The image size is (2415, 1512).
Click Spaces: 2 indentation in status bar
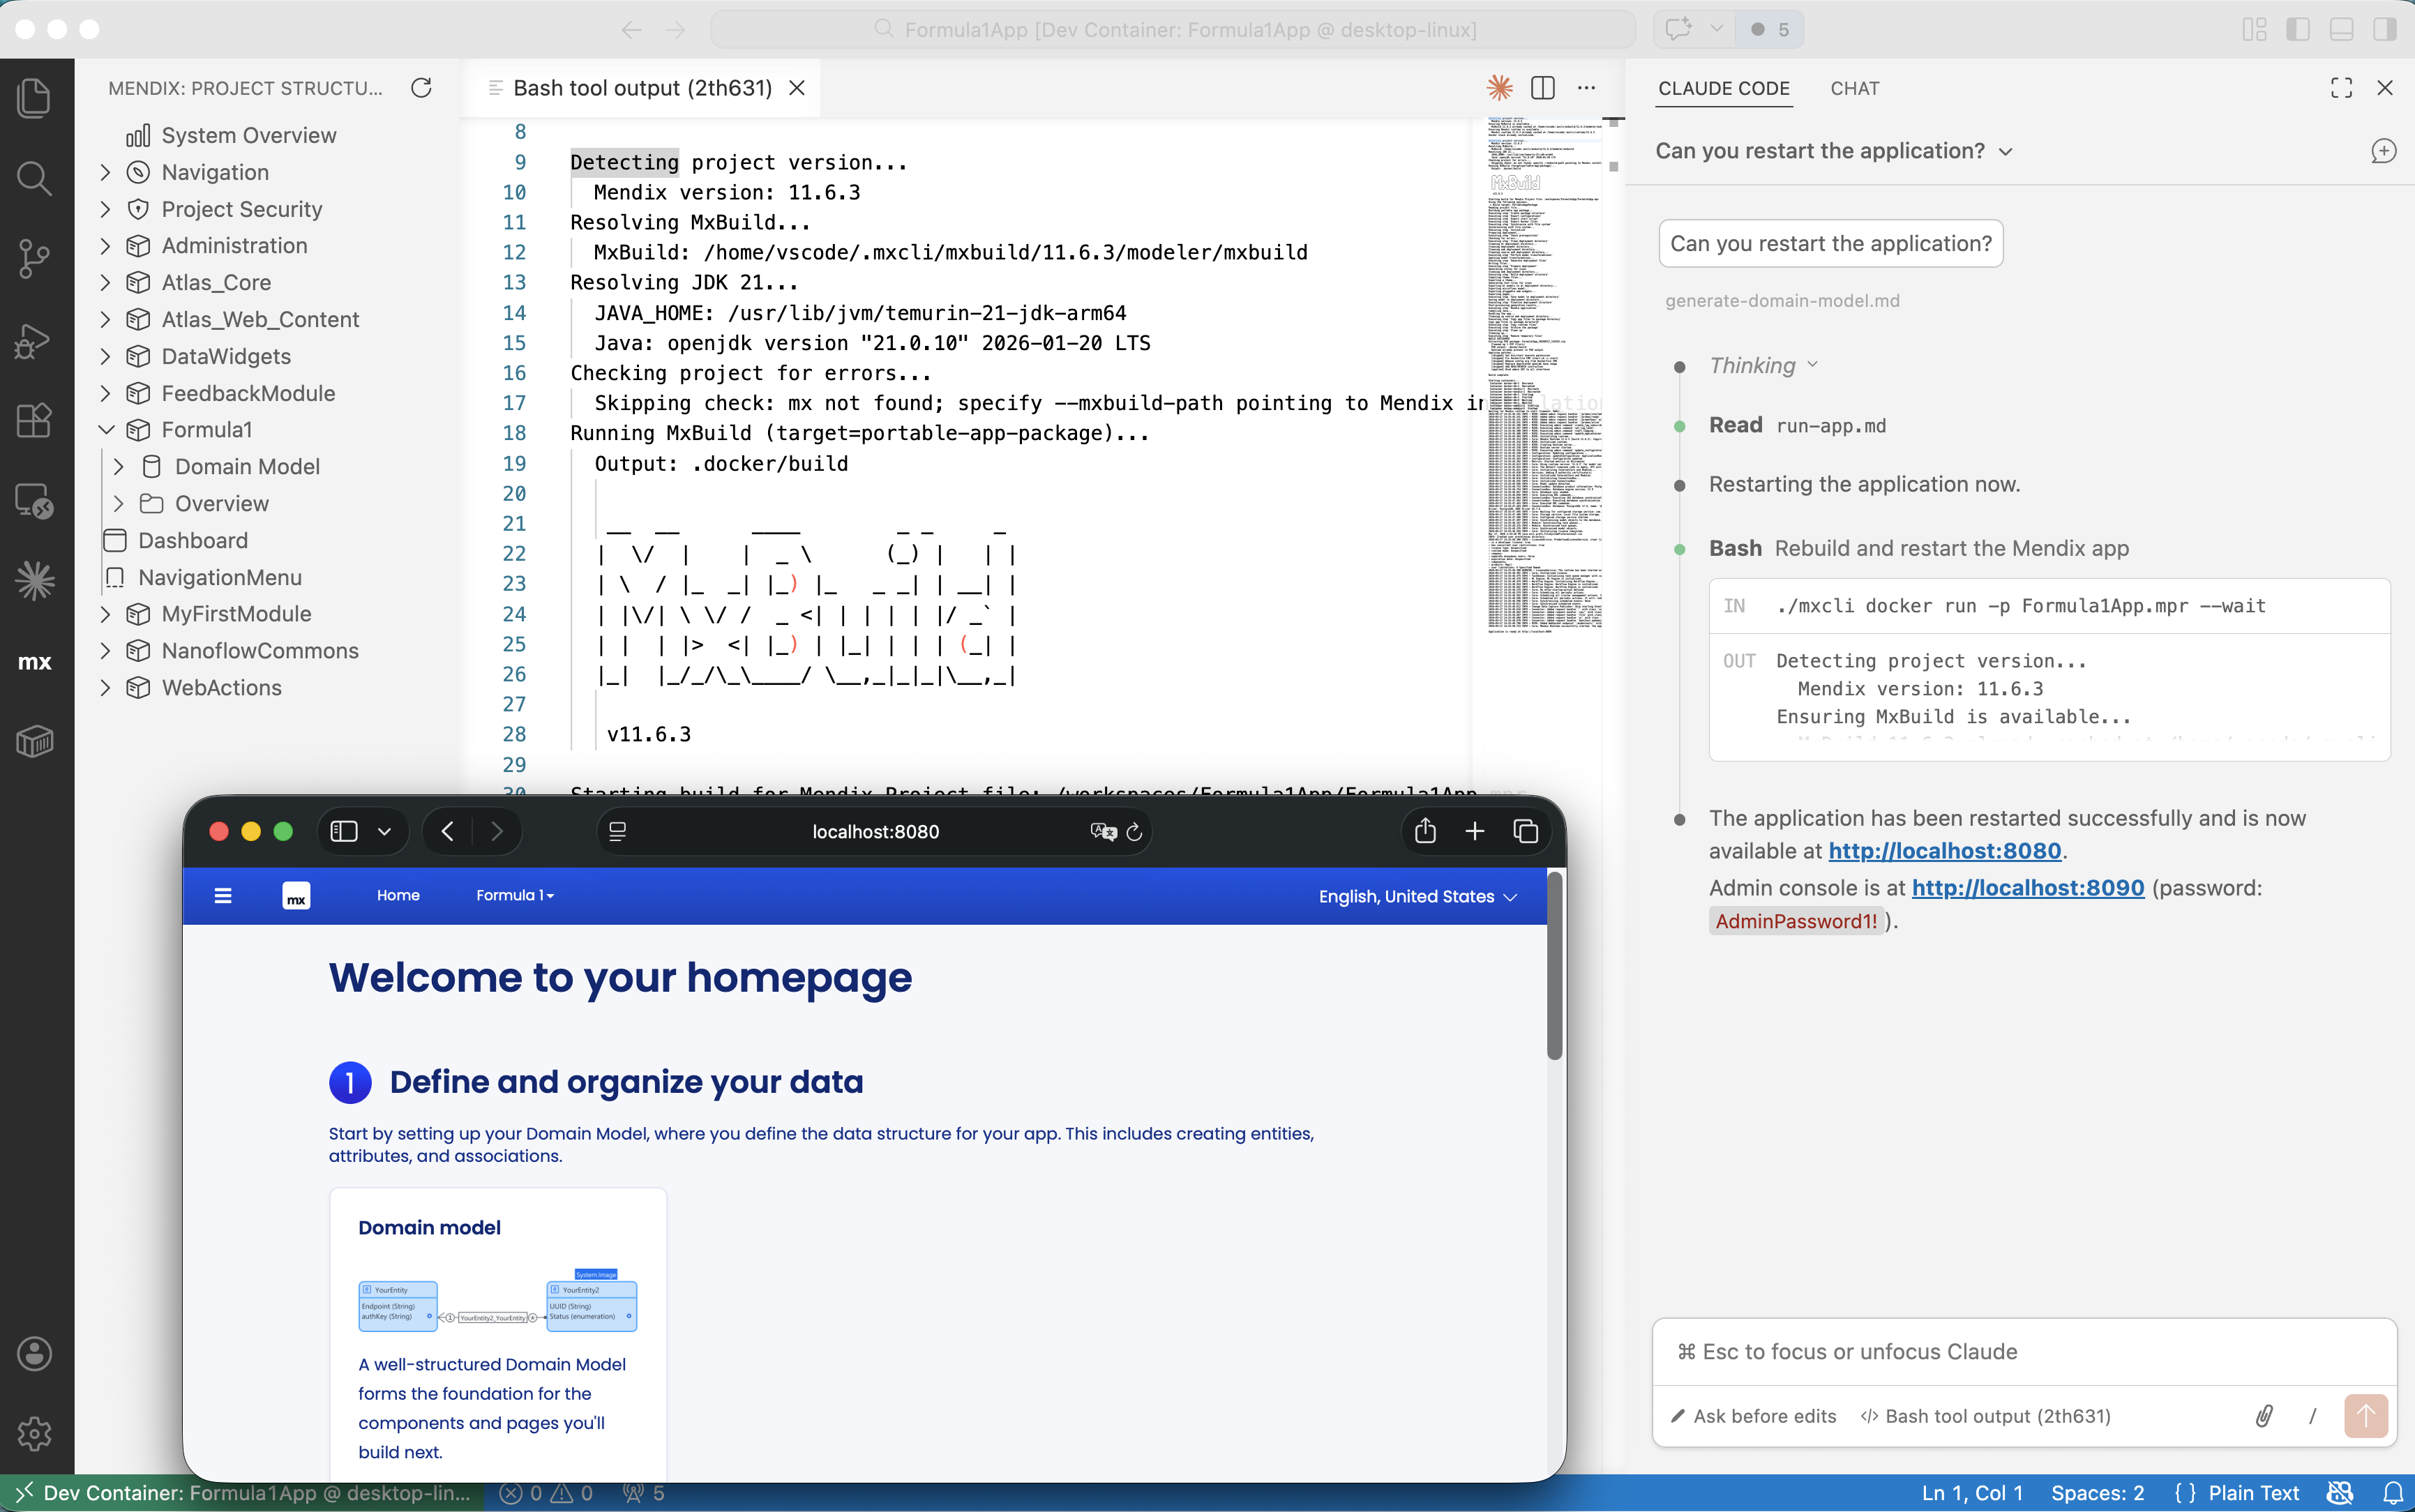tap(2097, 1493)
